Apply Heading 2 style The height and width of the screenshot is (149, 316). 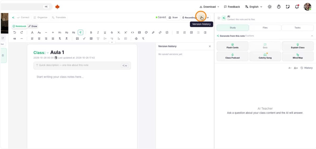(67, 33)
